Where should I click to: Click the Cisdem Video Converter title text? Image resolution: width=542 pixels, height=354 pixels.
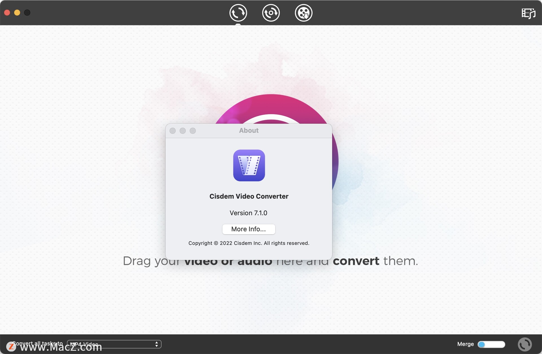pyautogui.click(x=249, y=196)
